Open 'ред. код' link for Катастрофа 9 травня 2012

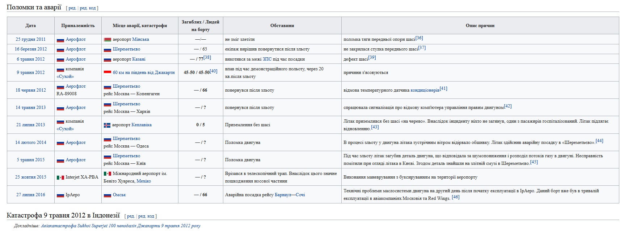(x=146, y=216)
